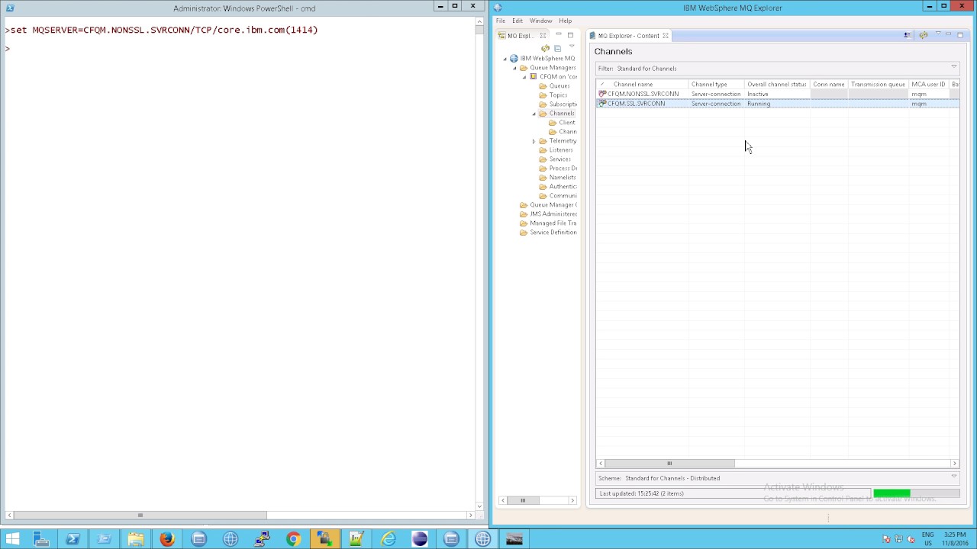Image resolution: width=977 pixels, height=549 pixels.
Task: Click the CFQM.SSL.SVRCONN channel icon
Action: tap(602, 103)
